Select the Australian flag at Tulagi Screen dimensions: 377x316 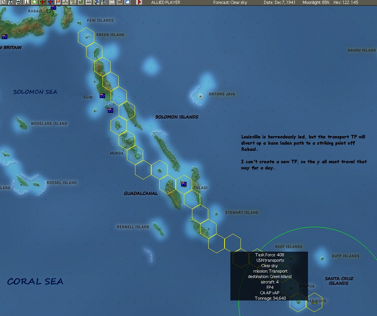coord(184,184)
